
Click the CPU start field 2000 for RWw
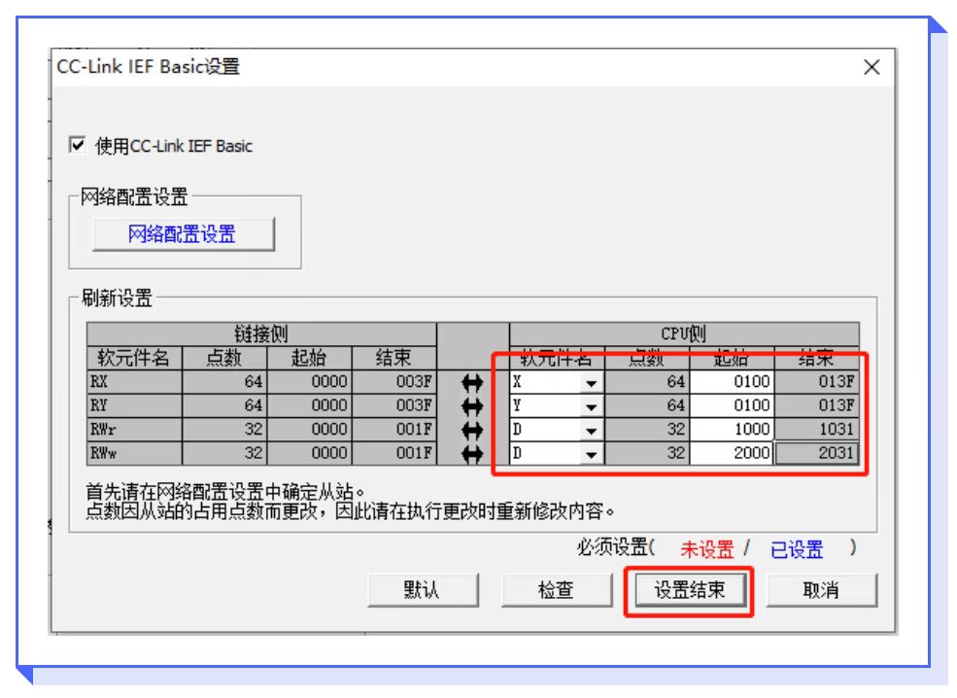pos(732,454)
